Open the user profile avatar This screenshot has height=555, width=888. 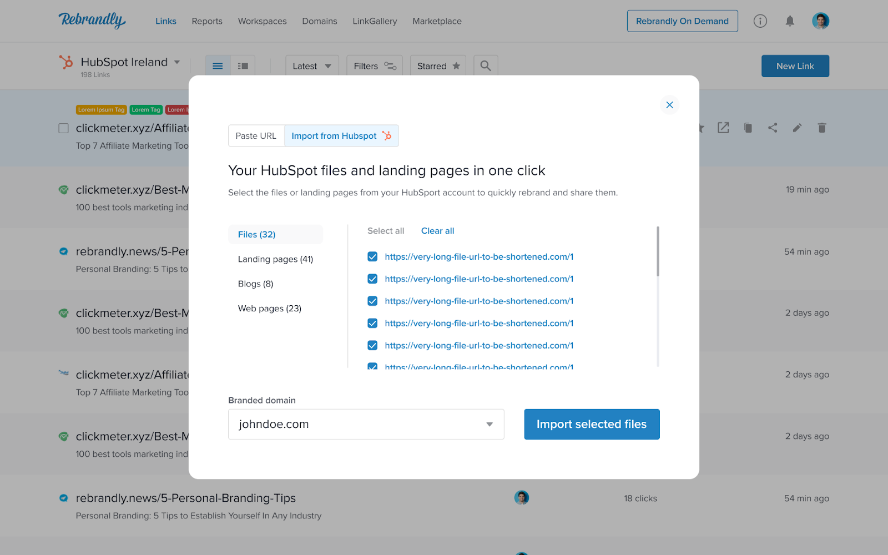coord(820,21)
